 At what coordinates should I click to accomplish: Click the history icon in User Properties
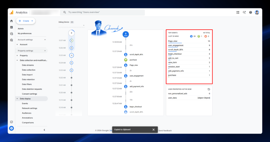click(209, 89)
